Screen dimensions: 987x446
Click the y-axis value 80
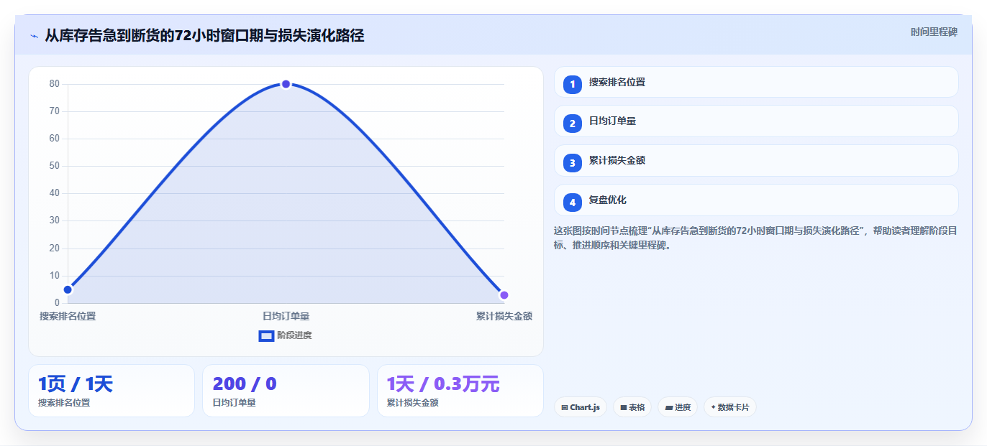(x=55, y=84)
